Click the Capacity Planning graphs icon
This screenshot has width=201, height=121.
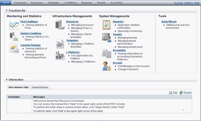(14, 48)
